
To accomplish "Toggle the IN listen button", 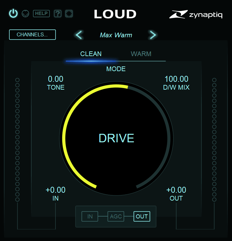I will click(x=90, y=217).
